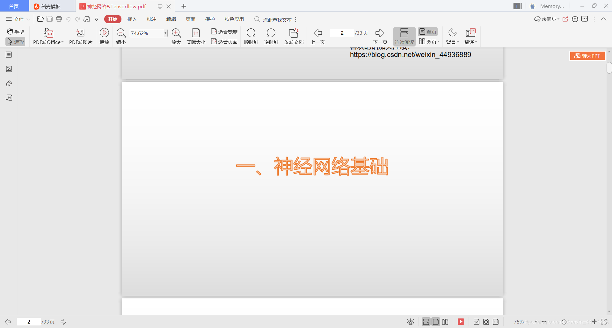The height and width of the screenshot is (328, 612).
Task: Zoom out using 缩小 magnifier
Action: click(x=121, y=36)
